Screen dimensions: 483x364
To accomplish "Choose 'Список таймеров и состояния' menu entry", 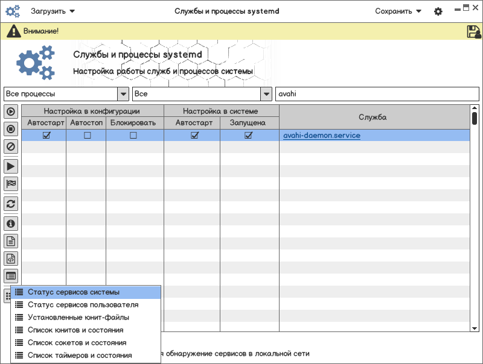I will pyautogui.click(x=80, y=356).
